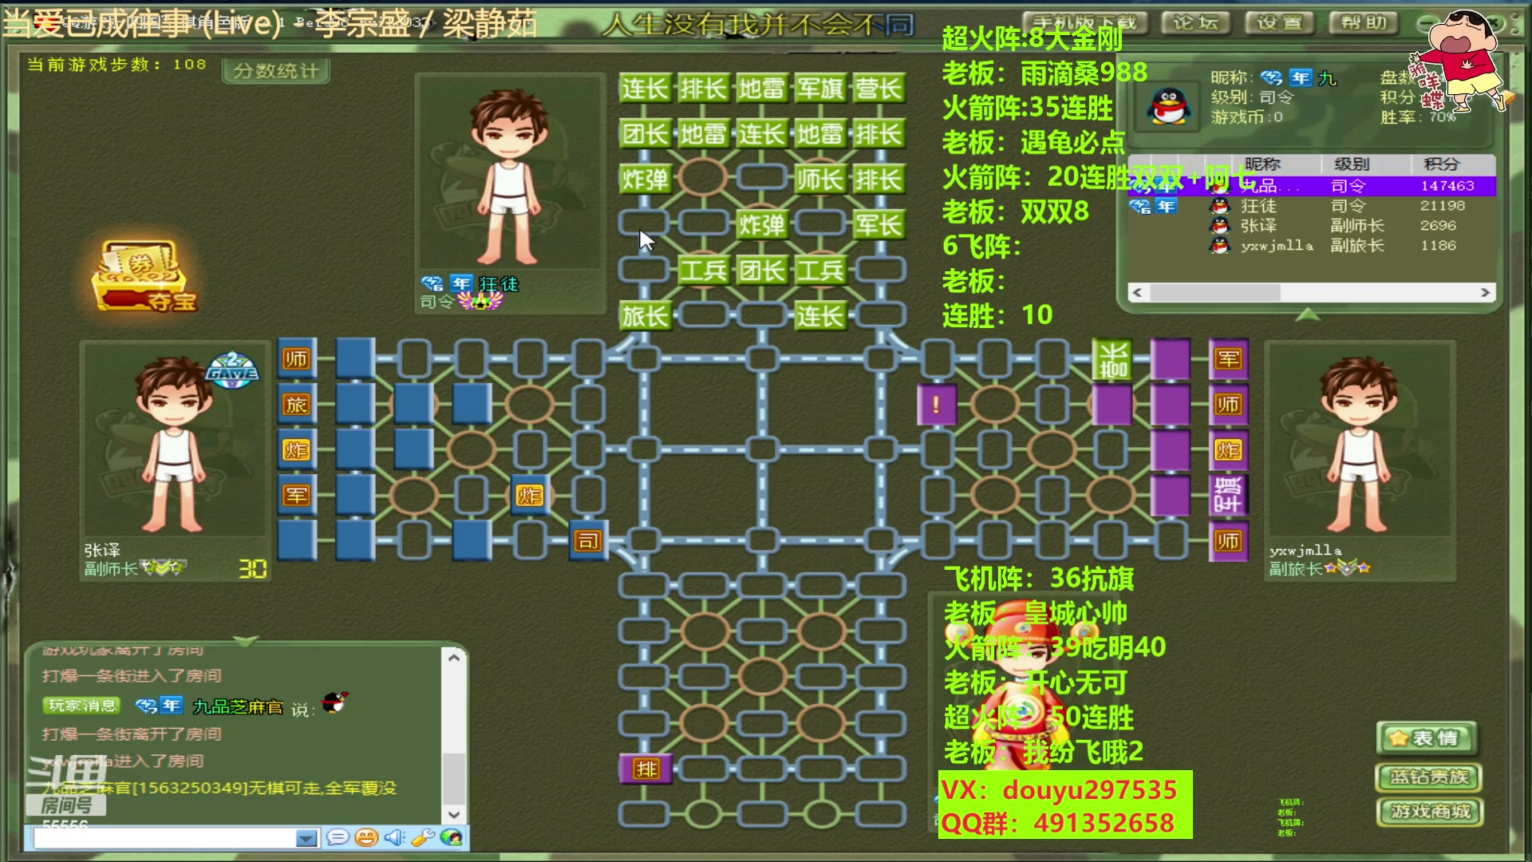Select the 狂徒 row in player list
Screen dimensions: 1532x862
tap(1312, 206)
